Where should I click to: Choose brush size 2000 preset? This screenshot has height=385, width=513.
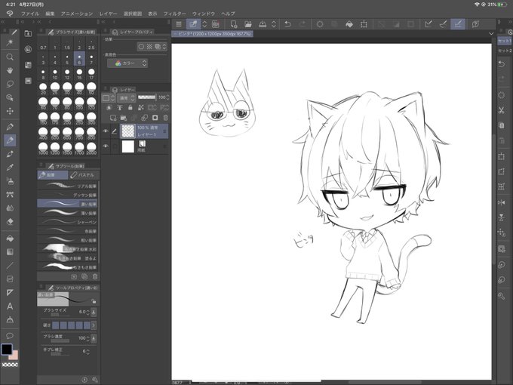(x=91, y=149)
